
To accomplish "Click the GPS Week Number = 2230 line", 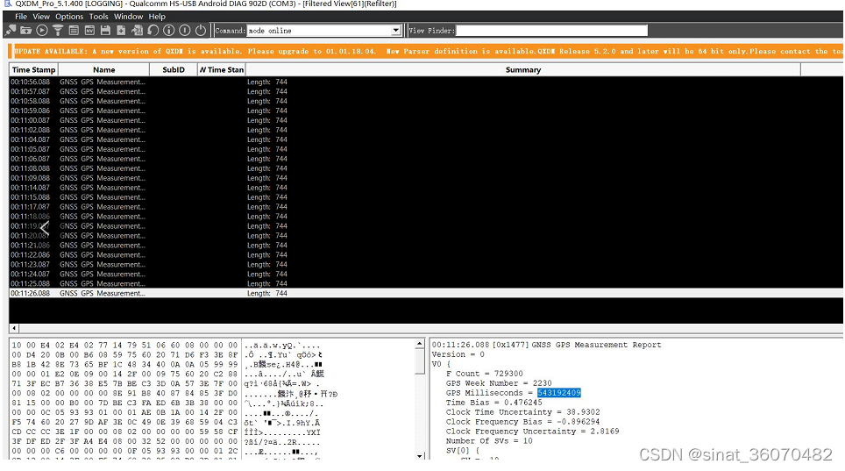I will tap(499, 383).
